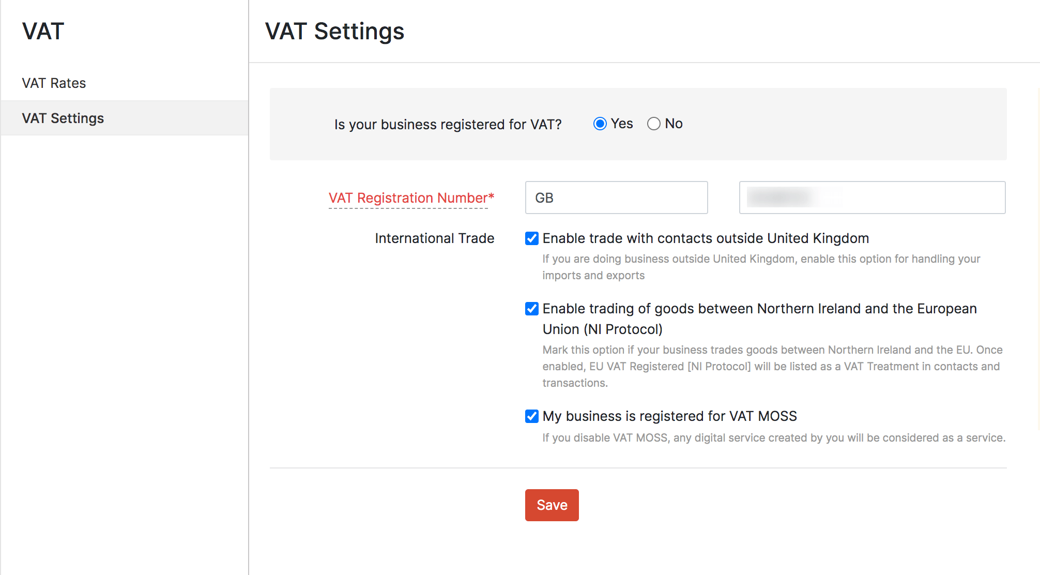Click the "VAT Registration Number" dashed label
Viewport: 1040px width, 575px height.
click(x=411, y=198)
